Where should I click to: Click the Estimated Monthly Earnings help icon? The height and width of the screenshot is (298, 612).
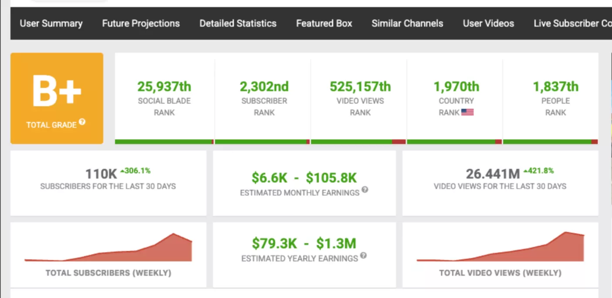click(365, 190)
